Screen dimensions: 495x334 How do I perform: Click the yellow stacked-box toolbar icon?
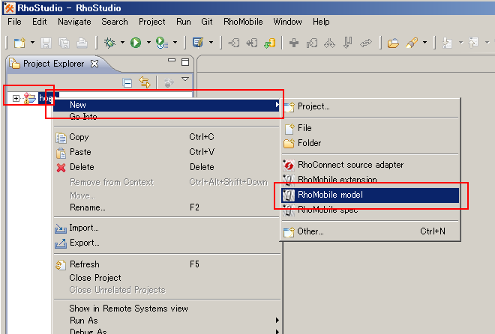(x=269, y=43)
